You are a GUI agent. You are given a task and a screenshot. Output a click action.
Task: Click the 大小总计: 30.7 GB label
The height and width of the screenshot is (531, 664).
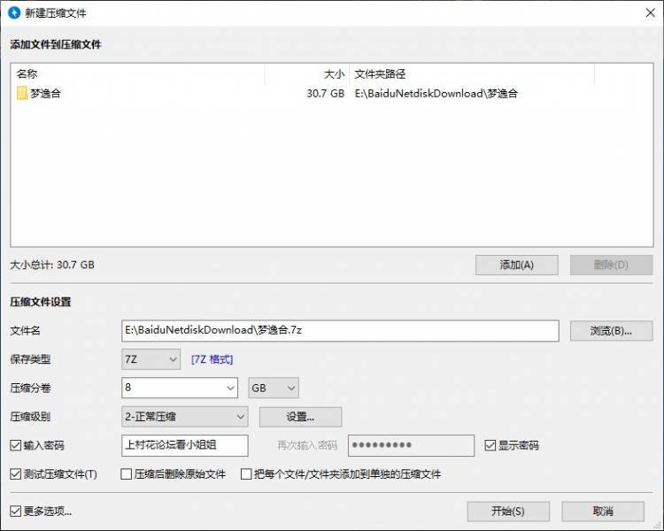52,265
